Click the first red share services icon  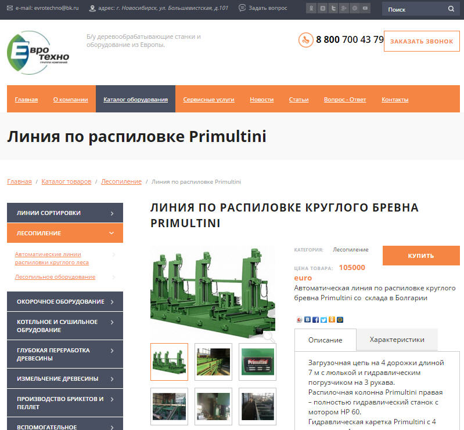(299, 320)
